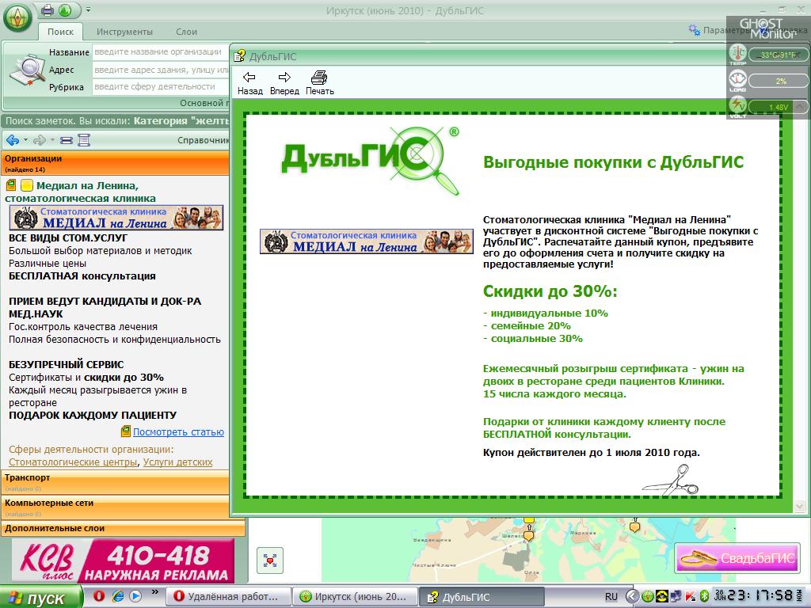Image resolution: width=811 pixels, height=608 pixels.
Task: Launch Internet Explorer from quick launch
Action: tap(118, 596)
